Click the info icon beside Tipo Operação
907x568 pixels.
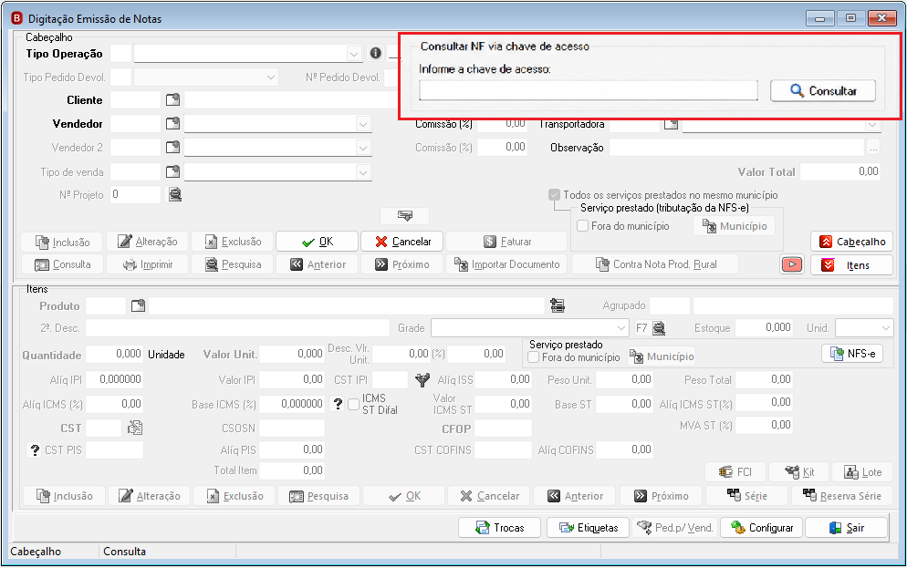(375, 53)
